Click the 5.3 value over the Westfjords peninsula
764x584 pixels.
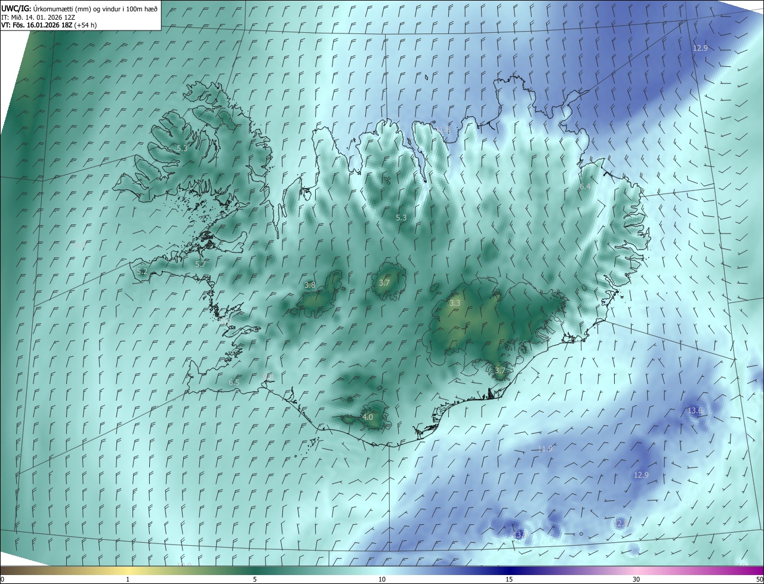point(182,148)
